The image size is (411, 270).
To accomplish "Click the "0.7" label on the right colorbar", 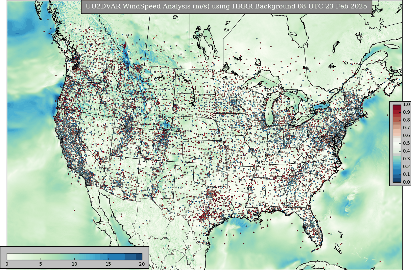I will click(x=406, y=128).
